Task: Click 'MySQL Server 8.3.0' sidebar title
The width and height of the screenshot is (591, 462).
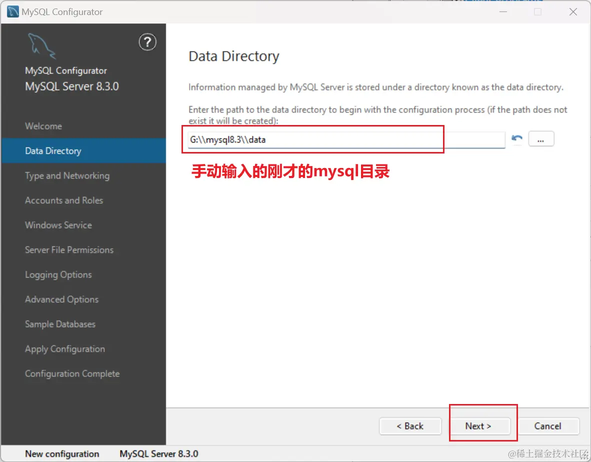Action: click(71, 86)
